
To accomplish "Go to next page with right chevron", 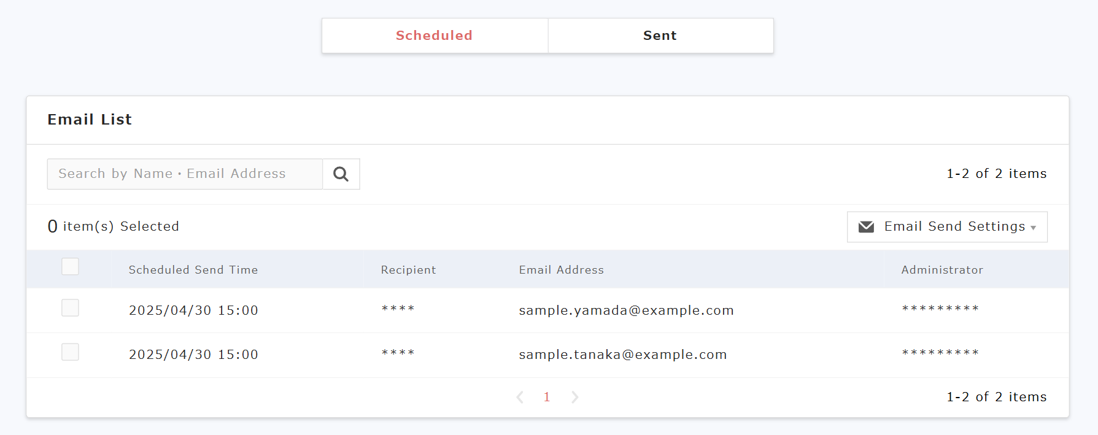I will (574, 397).
